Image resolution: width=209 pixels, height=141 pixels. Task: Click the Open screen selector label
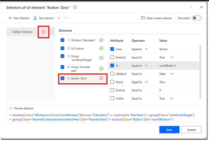[159, 18]
